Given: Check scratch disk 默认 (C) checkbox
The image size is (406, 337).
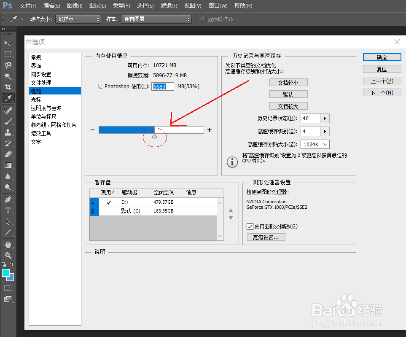Looking at the screenshot, I should click(x=108, y=211).
